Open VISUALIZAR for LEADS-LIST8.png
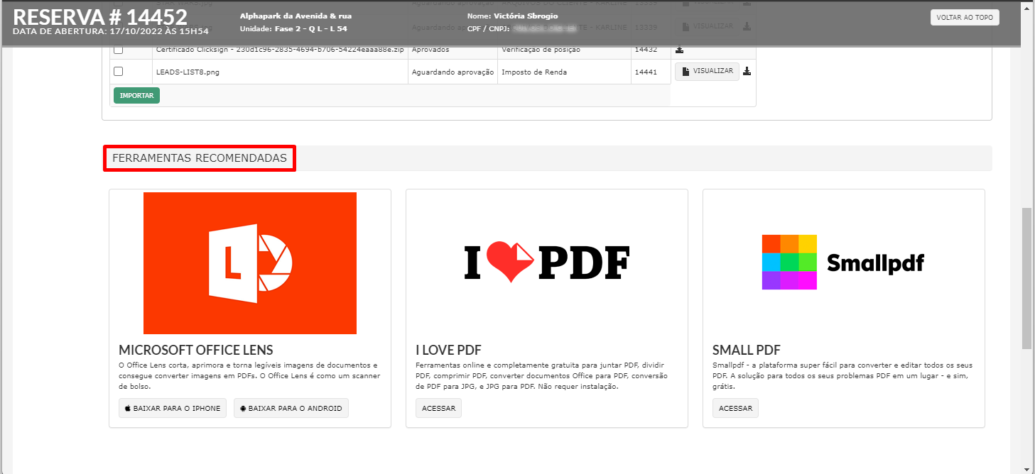This screenshot has width=1035, height=474. (x=707, y=71)
